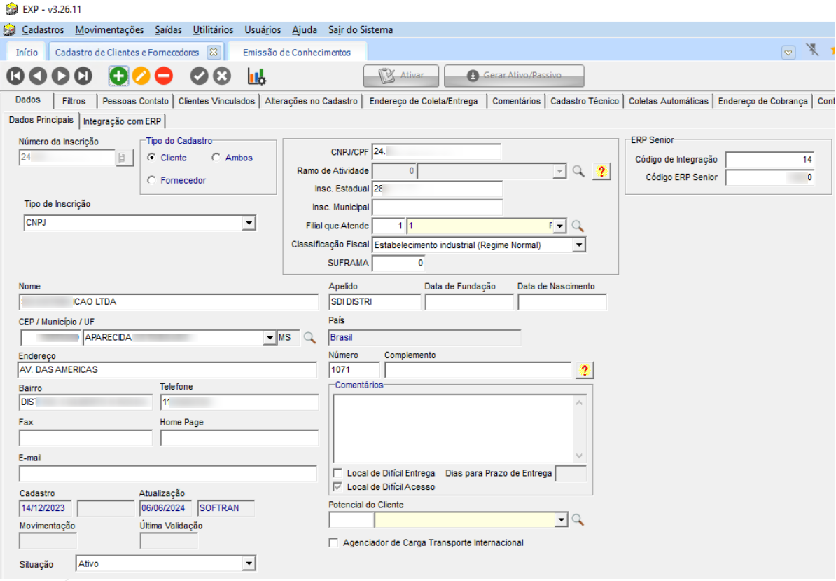Screen dimensions: 836x581
Task: Click the orange pencil edit record icon
Action: 141,76
